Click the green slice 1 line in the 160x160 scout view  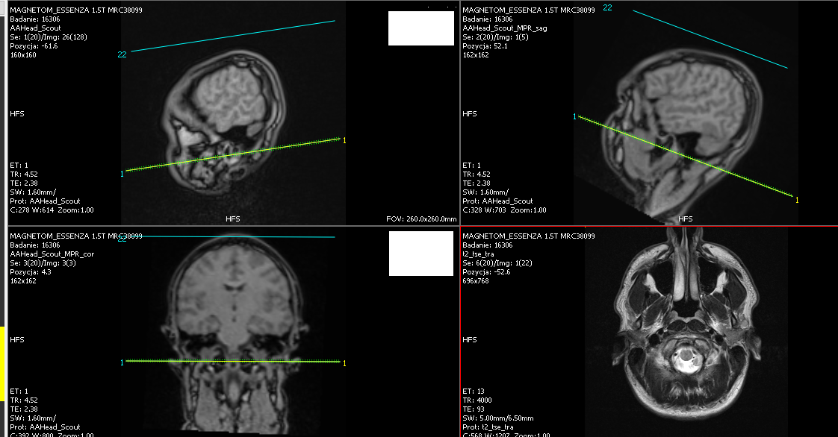[x=233, y=154]
